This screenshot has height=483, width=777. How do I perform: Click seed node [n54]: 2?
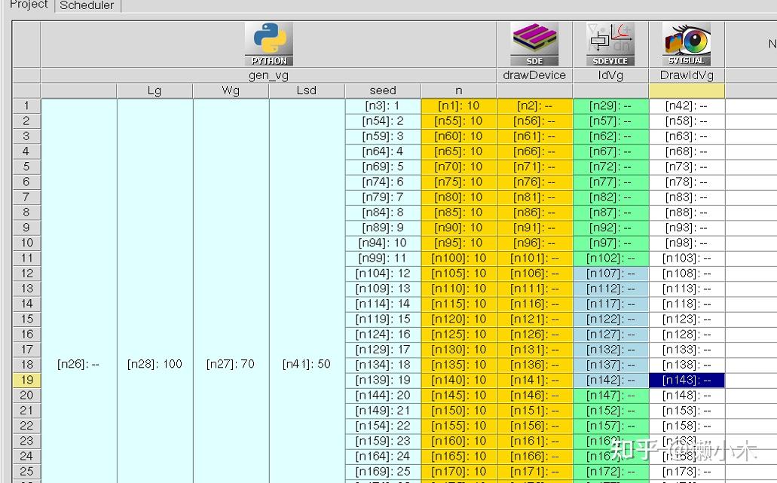383,121
